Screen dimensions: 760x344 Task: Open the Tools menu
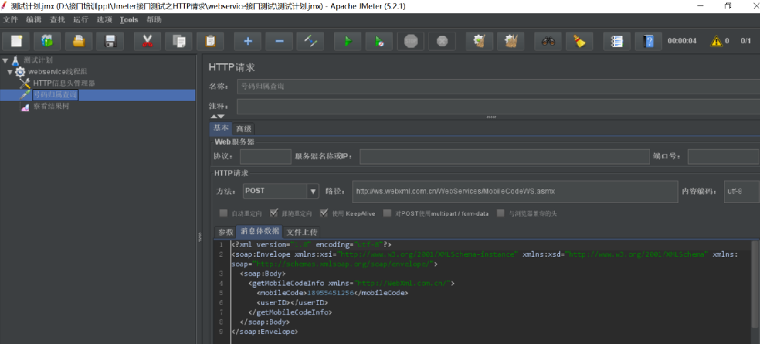[x=129, y=20]
